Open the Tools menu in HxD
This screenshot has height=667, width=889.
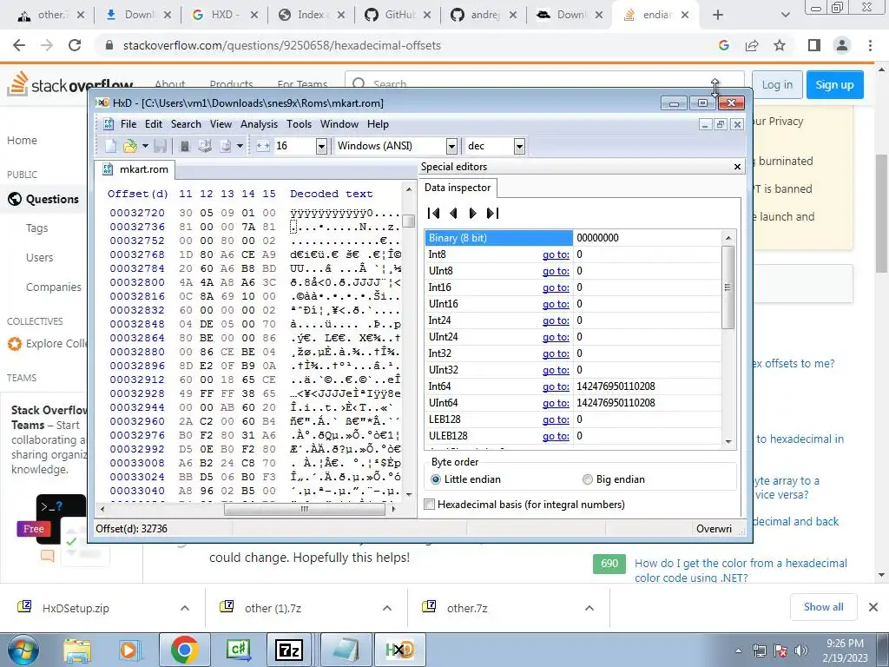click(x=299, y=124)
